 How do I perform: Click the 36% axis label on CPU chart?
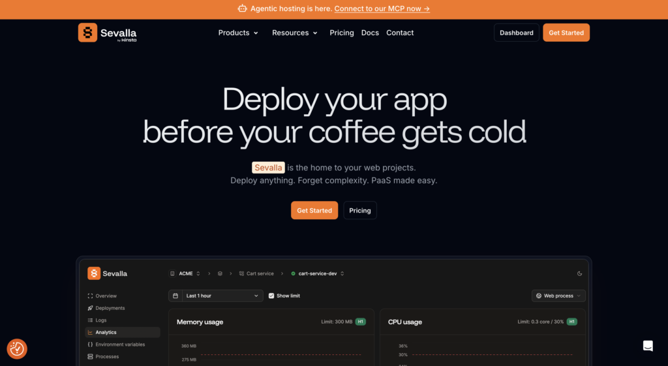[403, 346]
